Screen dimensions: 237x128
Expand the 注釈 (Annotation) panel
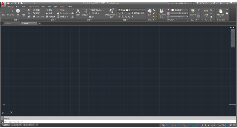89,20
